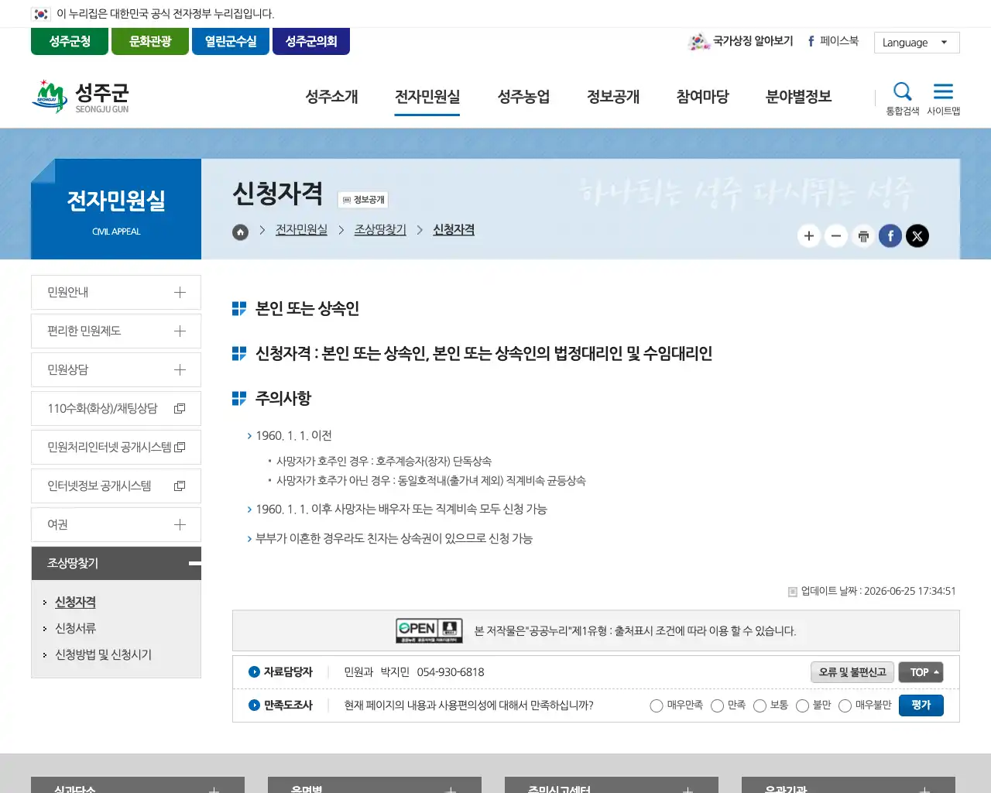
Task: Expand 주민신고센터 footer panel
Action: (x=612, y=785)
